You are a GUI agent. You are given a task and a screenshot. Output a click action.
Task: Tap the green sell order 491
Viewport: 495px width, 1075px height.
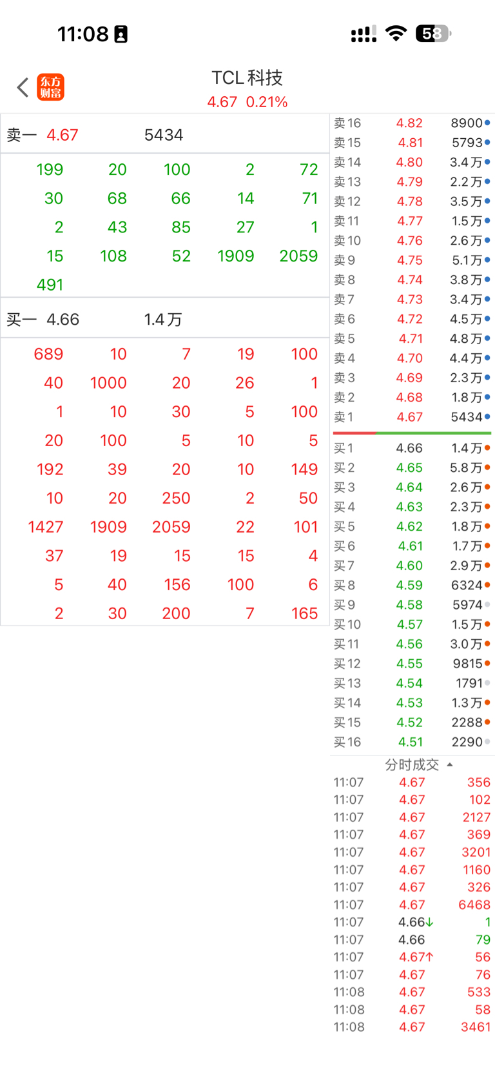pyautogui.click(x=50, y=285)
